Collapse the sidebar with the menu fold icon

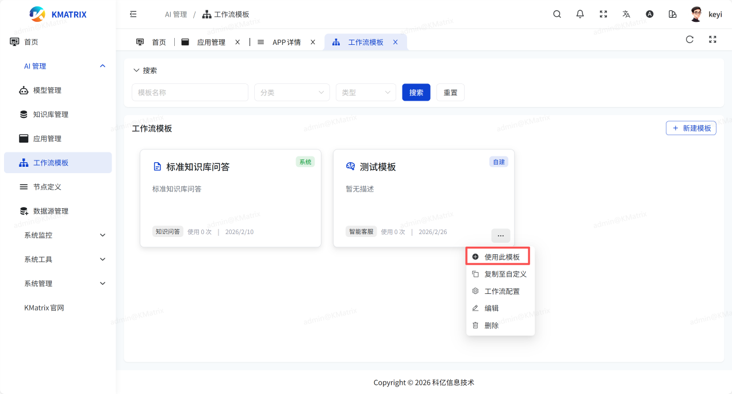click(x=133, y=14)
